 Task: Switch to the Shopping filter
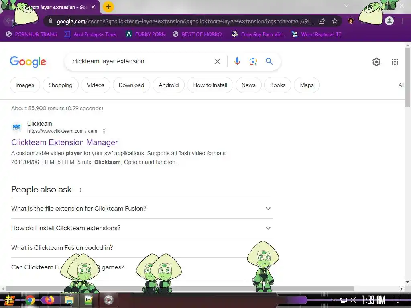pyautogui.click(x=61, y=85)
